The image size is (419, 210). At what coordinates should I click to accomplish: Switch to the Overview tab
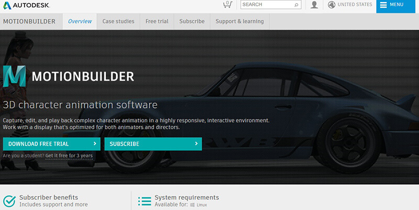pos(80,21)
